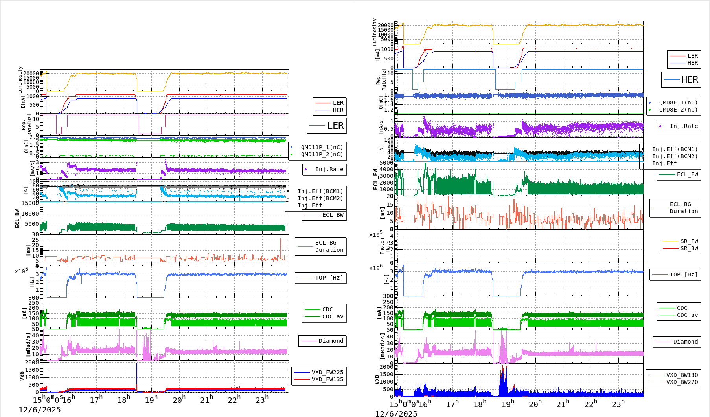Click the CDC_av legend entry in the HER panel
This screenshot has width=710, height=417.
coord(679,315)
